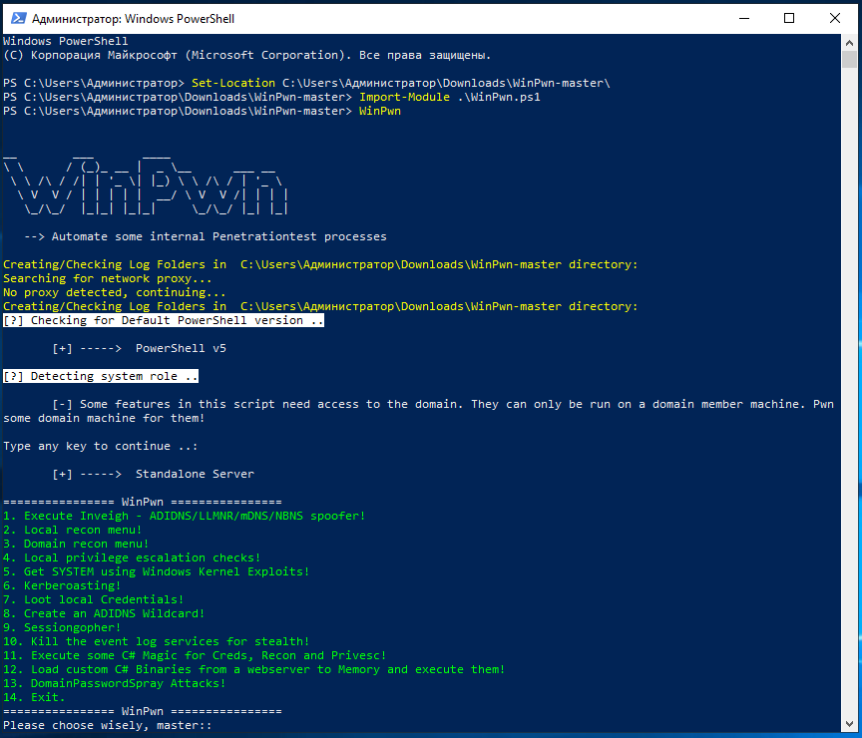862x738 pixels.
Task: Click '10. Kill the event log services' line
Action: point(156,641)
